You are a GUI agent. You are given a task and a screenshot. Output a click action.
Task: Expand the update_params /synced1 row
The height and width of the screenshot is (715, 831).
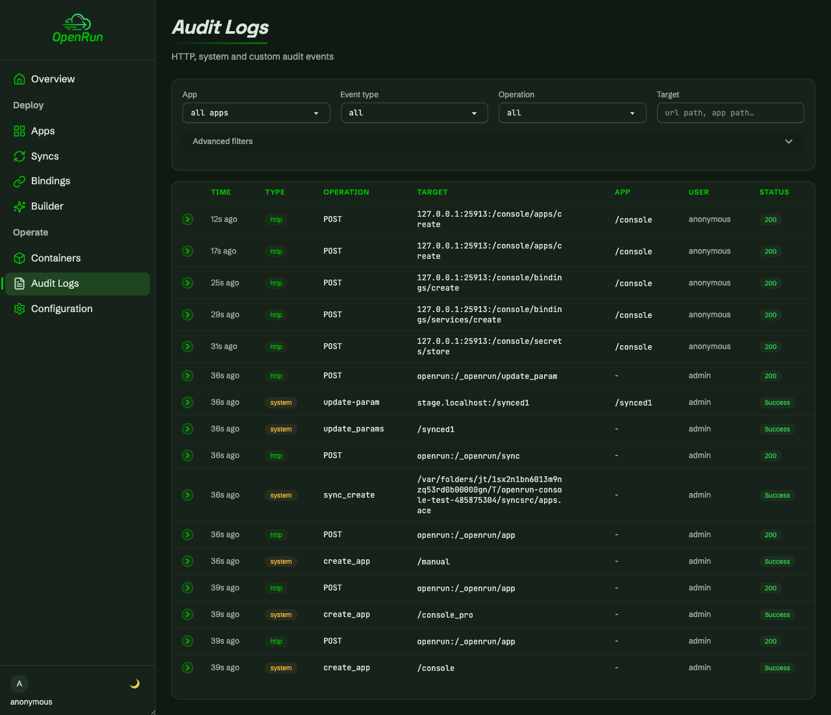click(188, 429)
